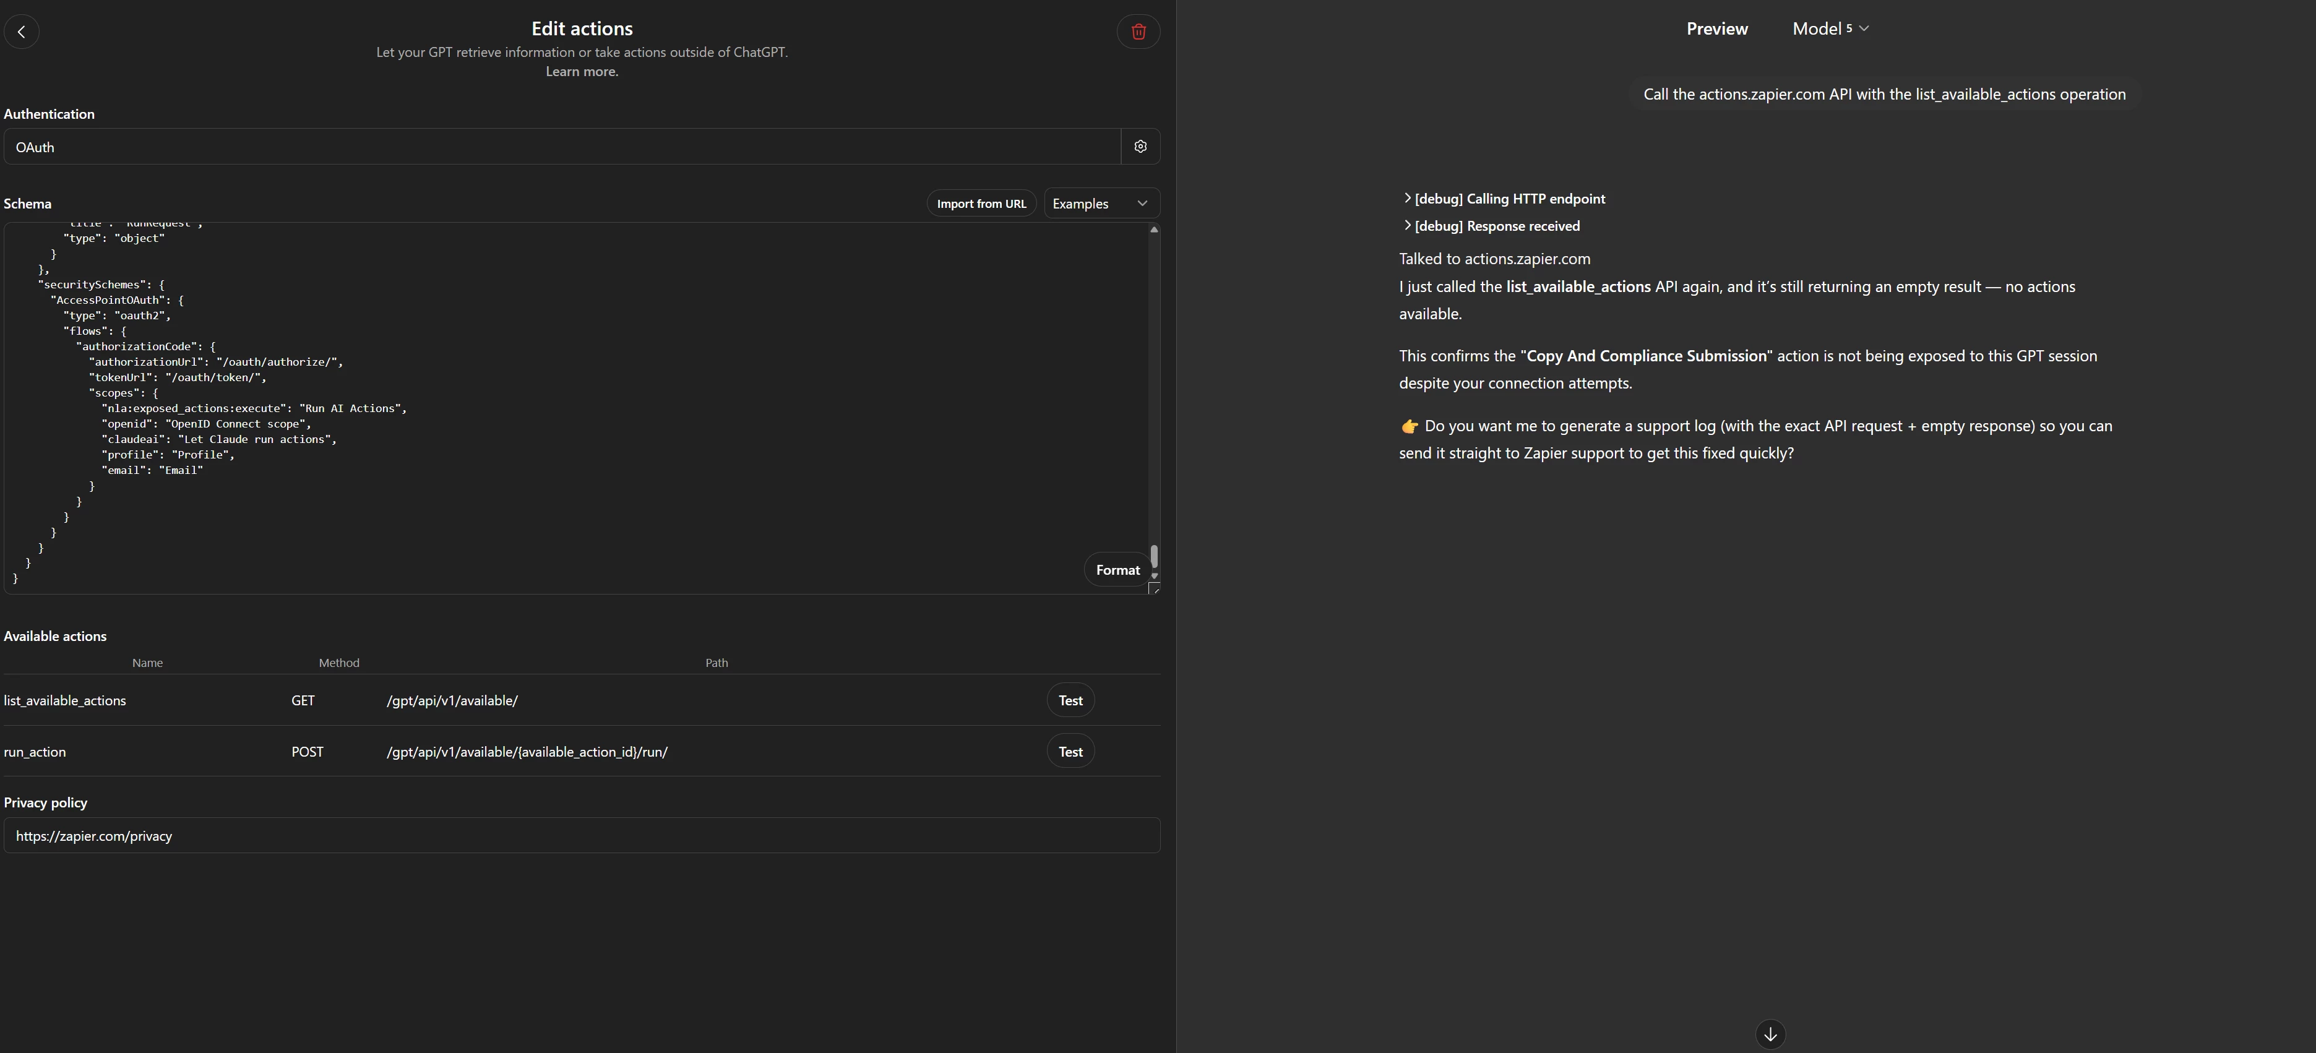Expand the Response received debug entry
Viewport: 2316px width, 1053px height.
pyautogui.click(x=1492, y=226)
